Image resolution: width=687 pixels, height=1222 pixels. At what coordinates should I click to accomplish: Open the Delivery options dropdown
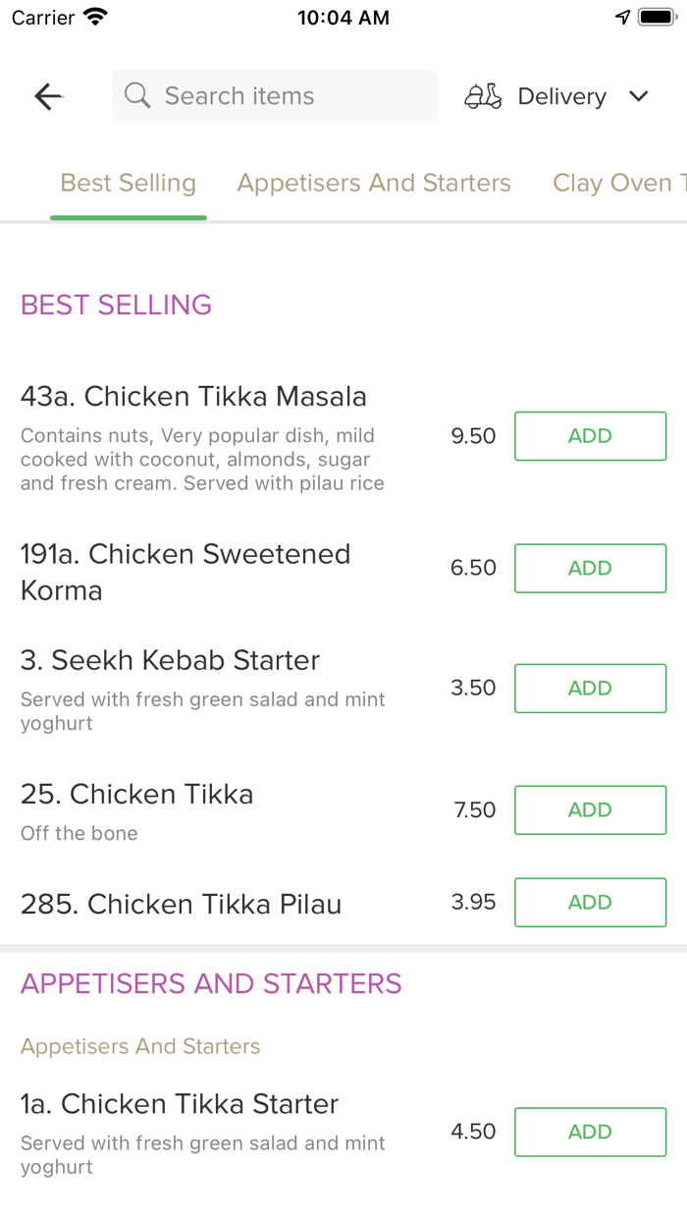coord(560,95)
